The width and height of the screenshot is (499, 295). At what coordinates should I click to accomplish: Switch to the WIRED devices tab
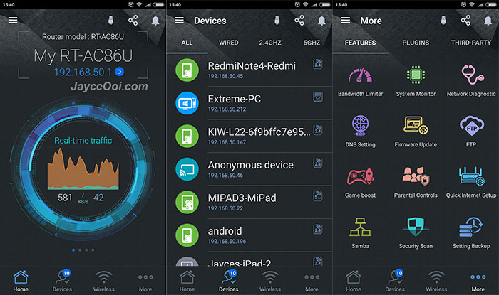pos(229,43)
